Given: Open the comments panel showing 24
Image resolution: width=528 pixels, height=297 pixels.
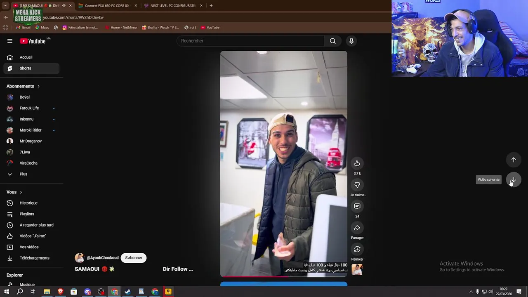Looking at the screenshot, I should point(357,206).
